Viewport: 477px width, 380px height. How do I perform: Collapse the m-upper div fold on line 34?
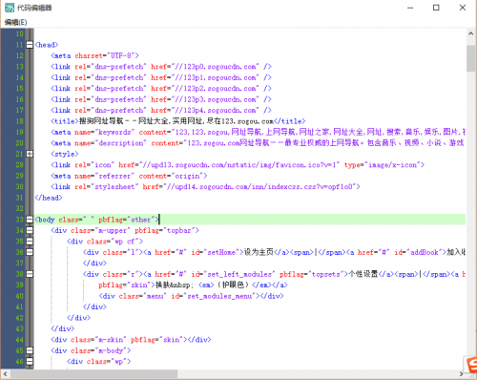point(30,230)
